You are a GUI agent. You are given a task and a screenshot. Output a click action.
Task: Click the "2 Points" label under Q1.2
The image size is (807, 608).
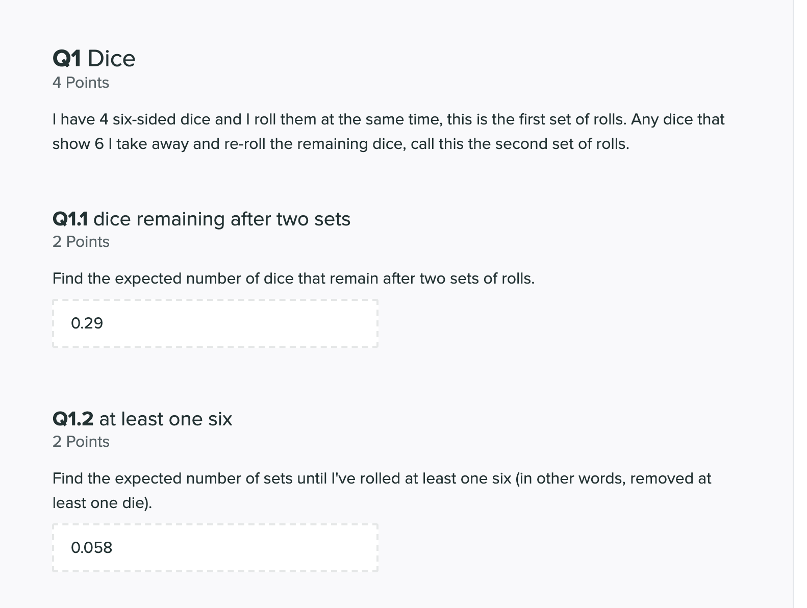(81, 442)
